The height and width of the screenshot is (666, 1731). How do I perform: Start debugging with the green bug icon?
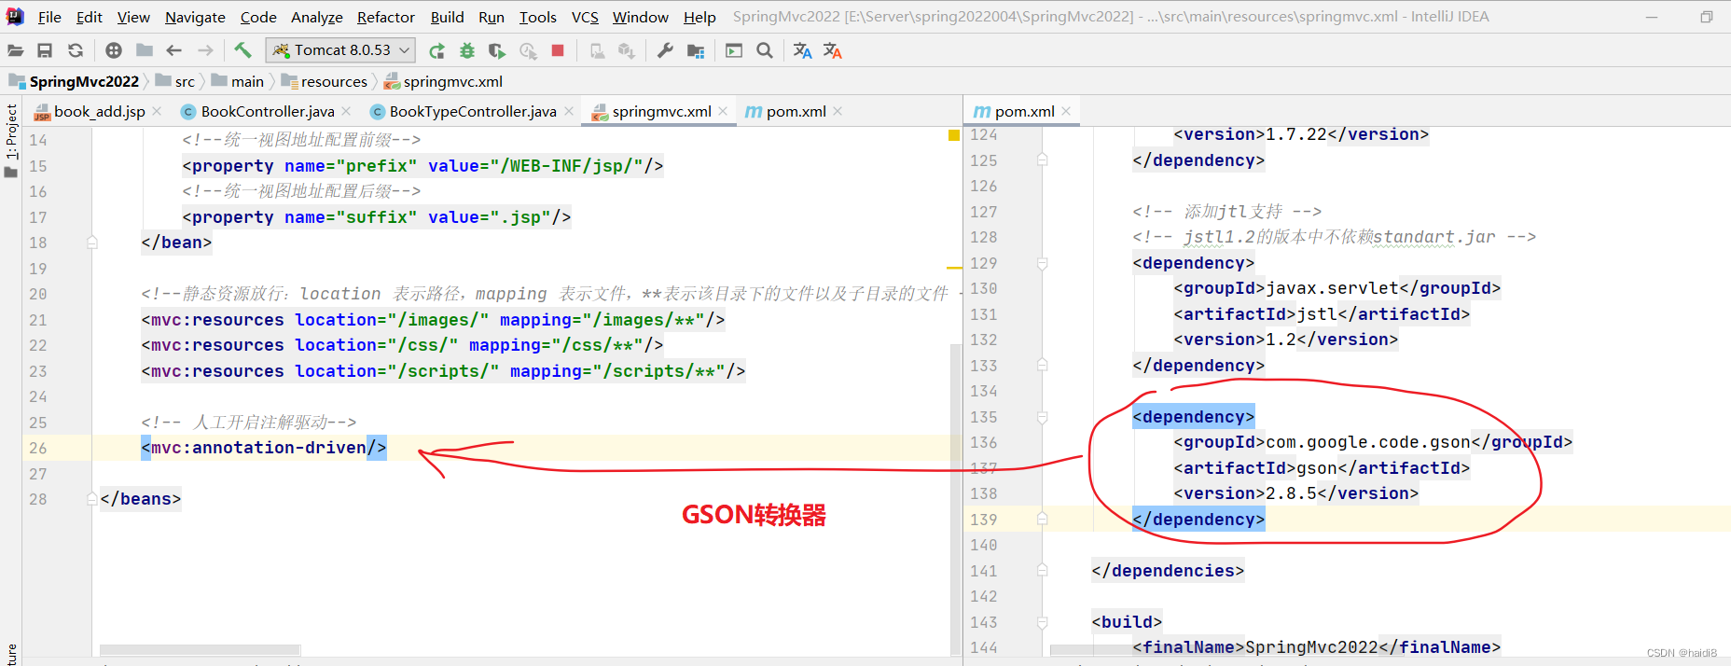[467, 50]
